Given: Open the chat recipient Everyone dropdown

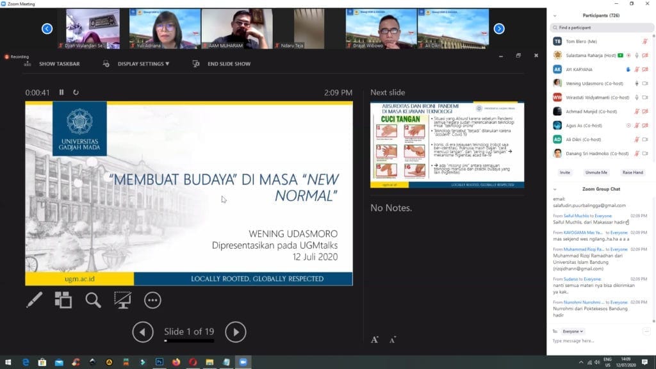Looking at the screenshot, I should 572,331.
